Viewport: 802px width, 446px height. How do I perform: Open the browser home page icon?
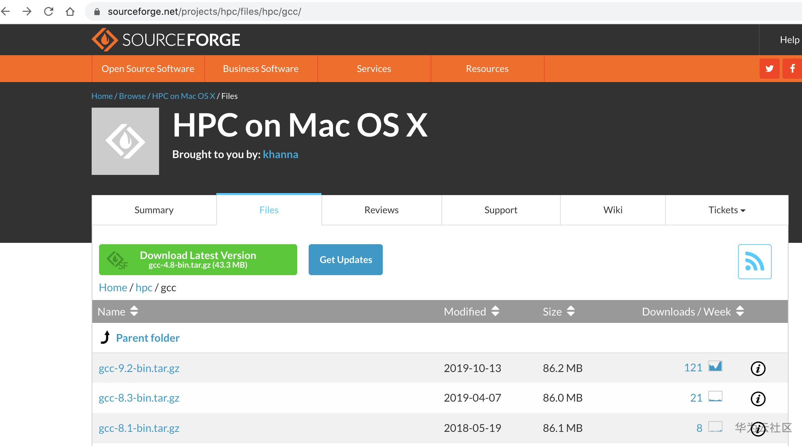[70, 12]
